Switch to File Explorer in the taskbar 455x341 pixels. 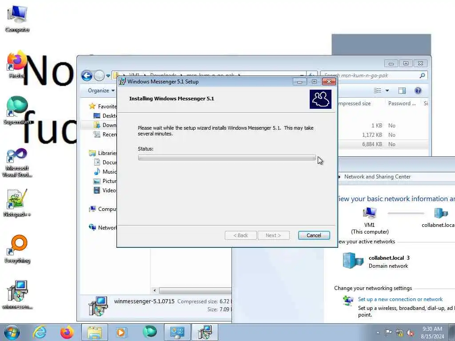[95, 332]
